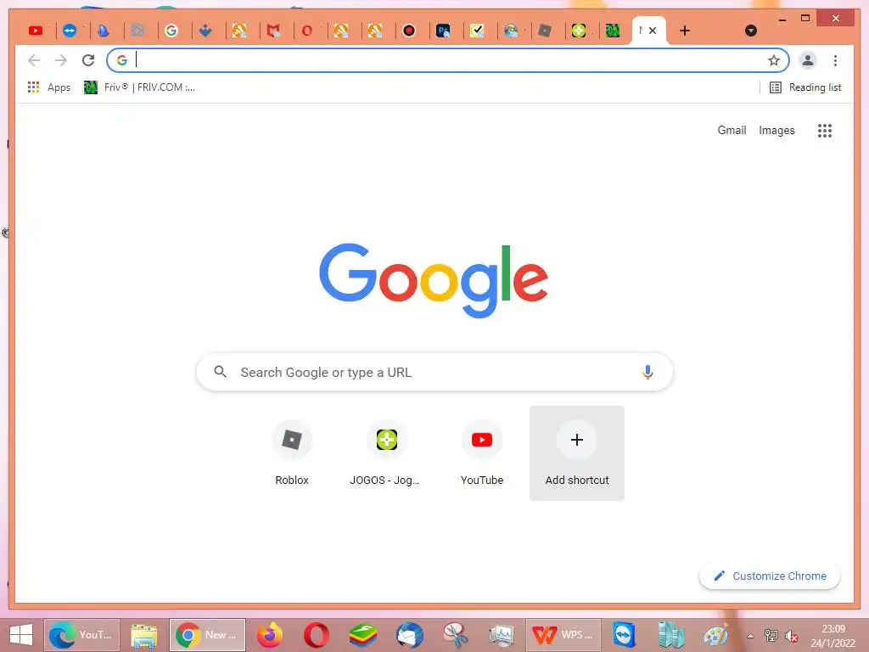The image size is (869, 652).
Task: Open the Roblox shortcut
Action: pos(292,453)
